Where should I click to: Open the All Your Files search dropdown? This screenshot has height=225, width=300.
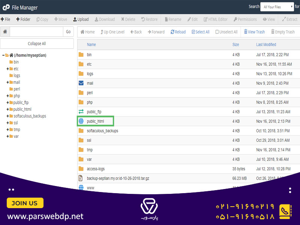(x=277, y=7)
